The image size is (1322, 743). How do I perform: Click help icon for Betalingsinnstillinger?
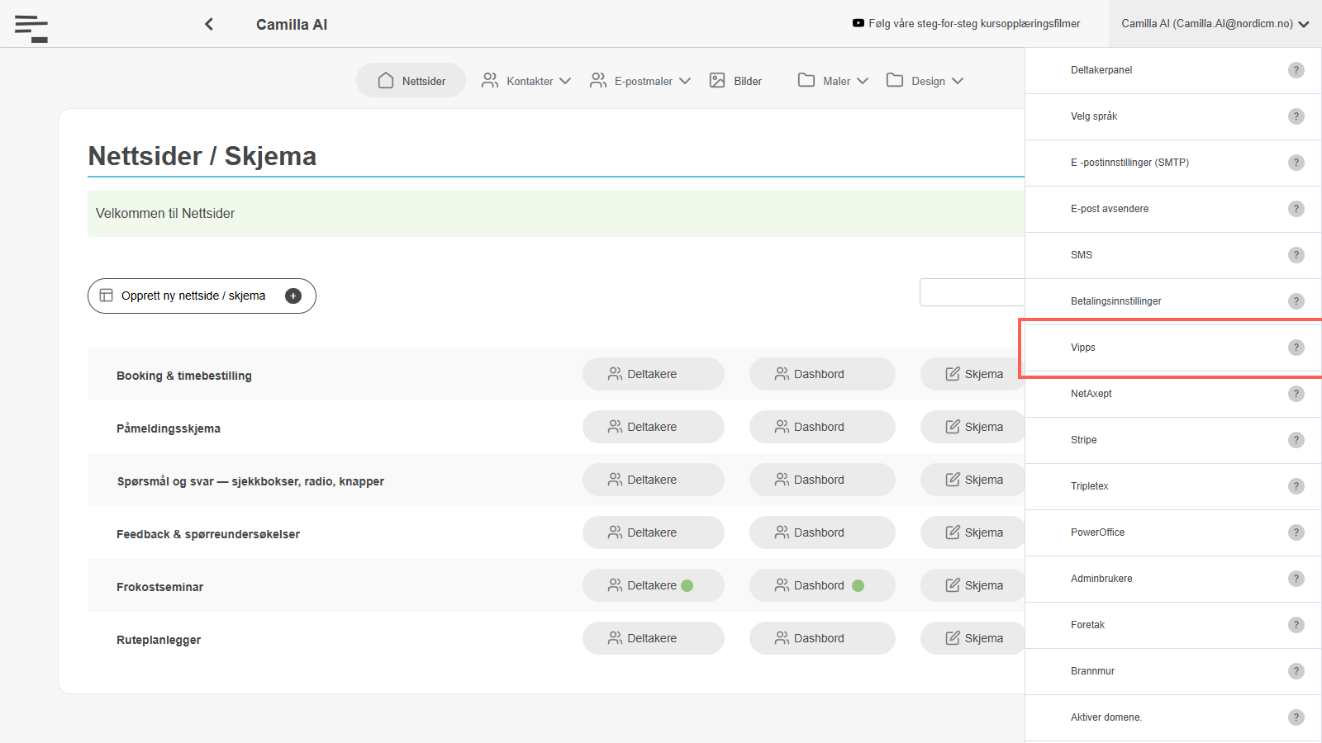[x=1296, y=301]
